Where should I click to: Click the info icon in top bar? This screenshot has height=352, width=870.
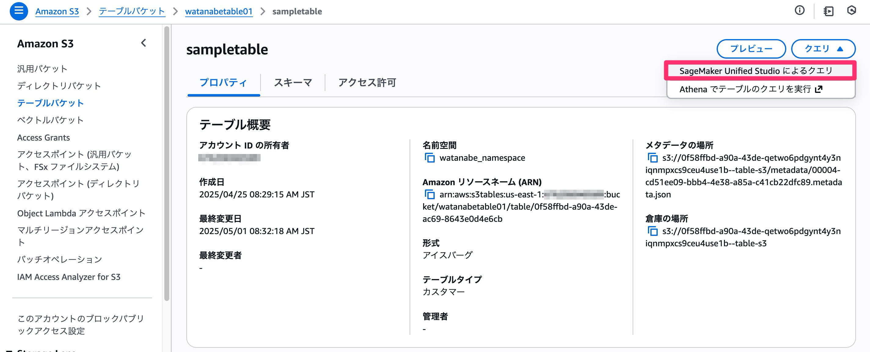(799, 10)
